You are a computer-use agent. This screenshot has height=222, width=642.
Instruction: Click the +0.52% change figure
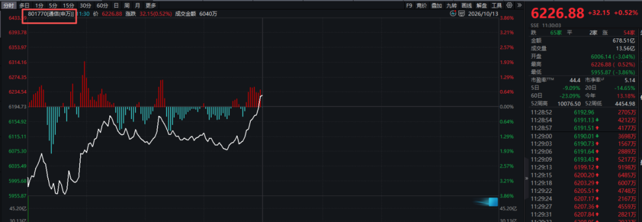pyautogui.click(x=625, y=13)
